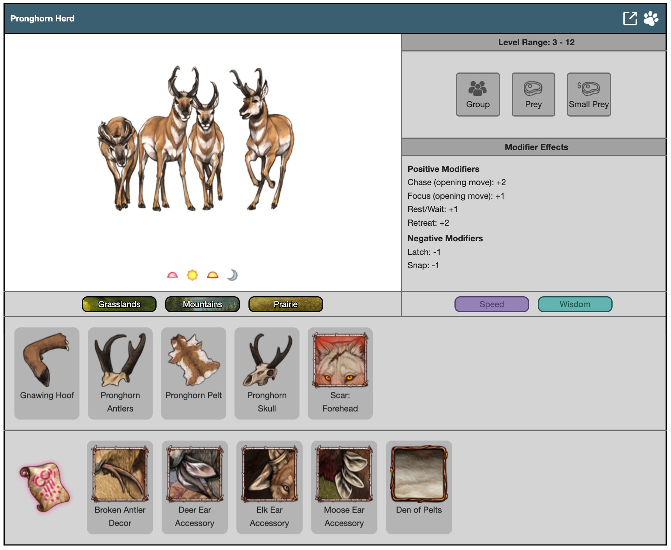Select the Prairie biome tag
The height and width of the screenshot is (550, 671).
click(286, 304)
